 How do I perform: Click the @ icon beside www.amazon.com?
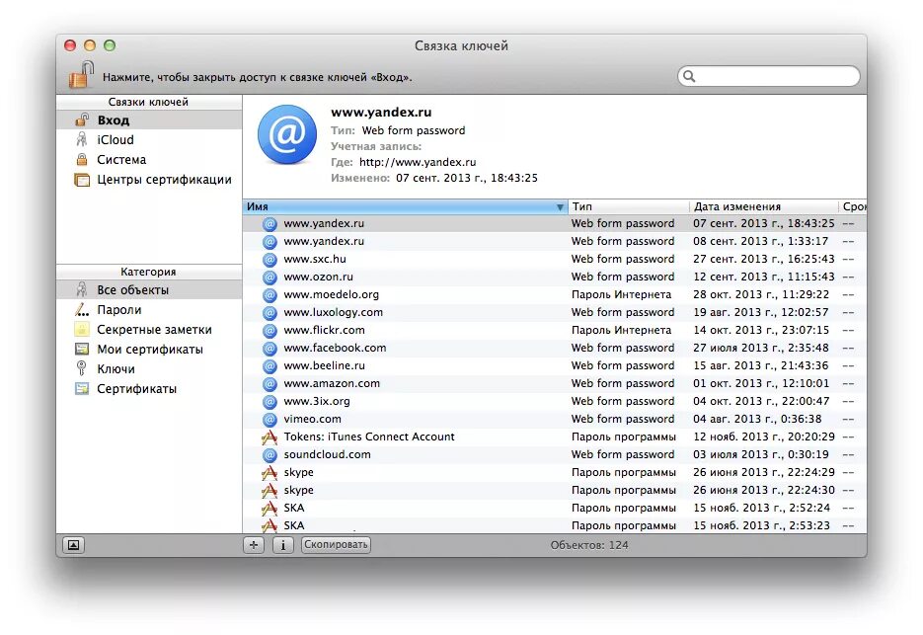tap(269, 384)
